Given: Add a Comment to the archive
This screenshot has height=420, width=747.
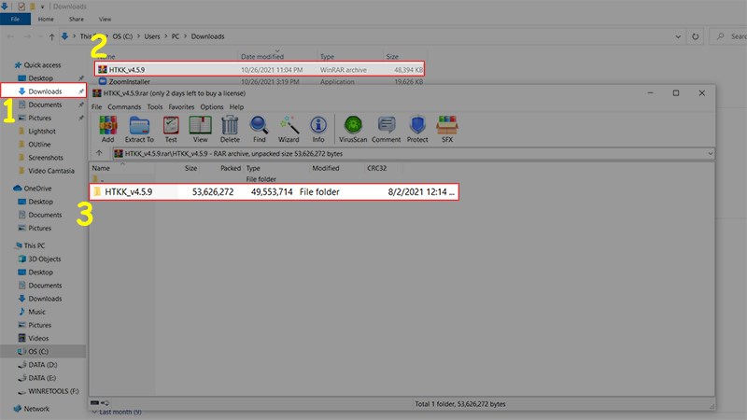Looking at the screenshot, I should (x=386, y=129).
